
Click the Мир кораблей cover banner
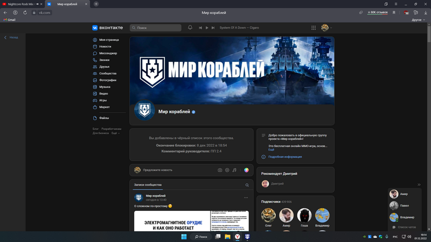[232, 70]
